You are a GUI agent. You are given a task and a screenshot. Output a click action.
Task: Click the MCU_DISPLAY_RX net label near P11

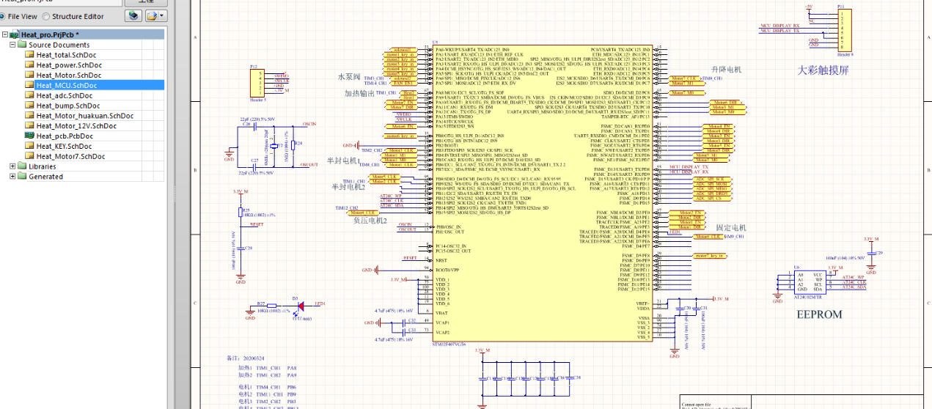[x=779, y=25]
